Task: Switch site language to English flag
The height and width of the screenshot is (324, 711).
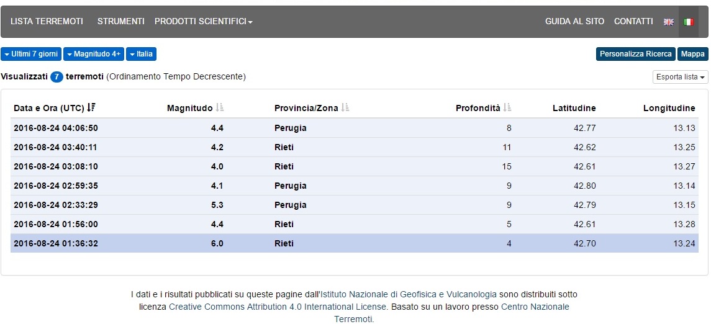Action: pyautogui.click(x=669, y=22)
